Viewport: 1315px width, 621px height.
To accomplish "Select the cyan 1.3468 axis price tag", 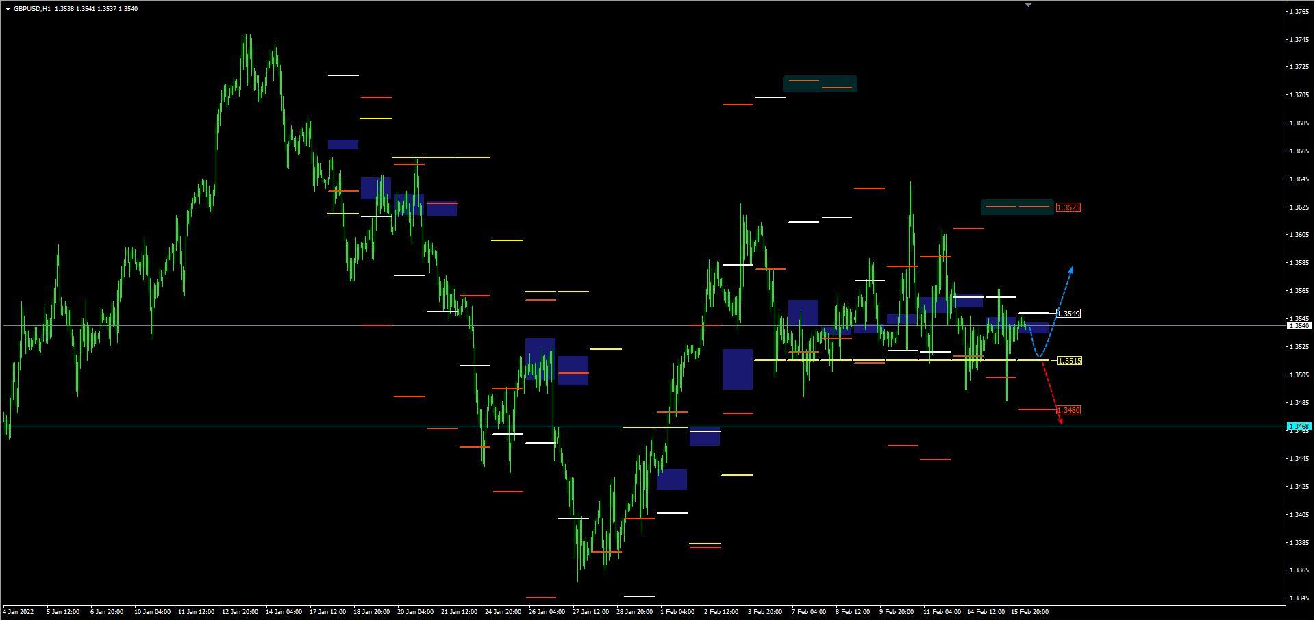I will (1299, 427).
